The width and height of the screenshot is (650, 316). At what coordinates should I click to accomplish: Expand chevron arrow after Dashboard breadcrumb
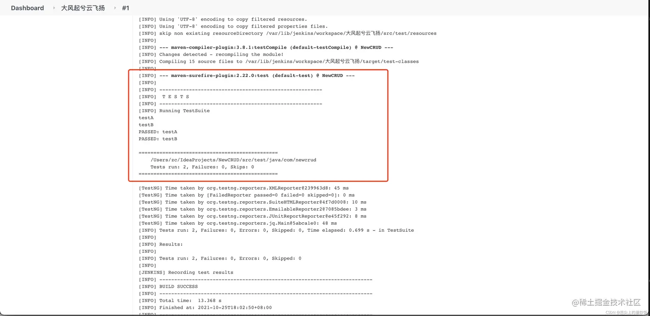click(54, 8)
